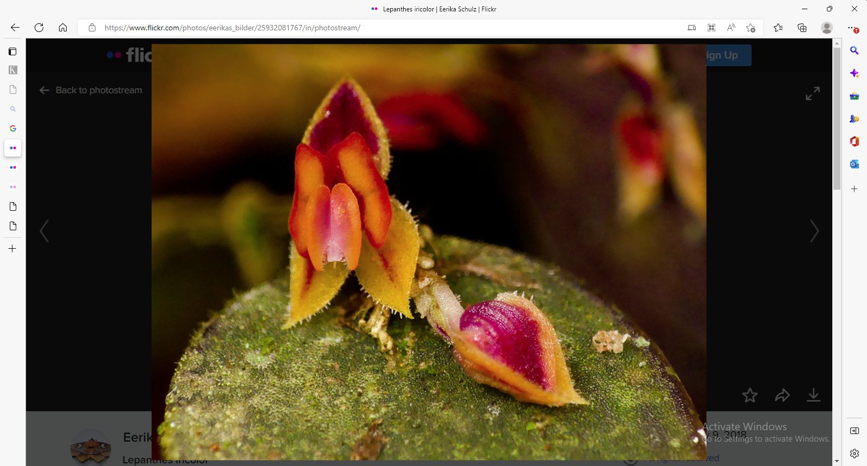
Task: Download this photo using the download icon
Action: point(813,395)
